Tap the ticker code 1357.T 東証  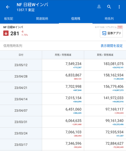(x=26, y=10)
